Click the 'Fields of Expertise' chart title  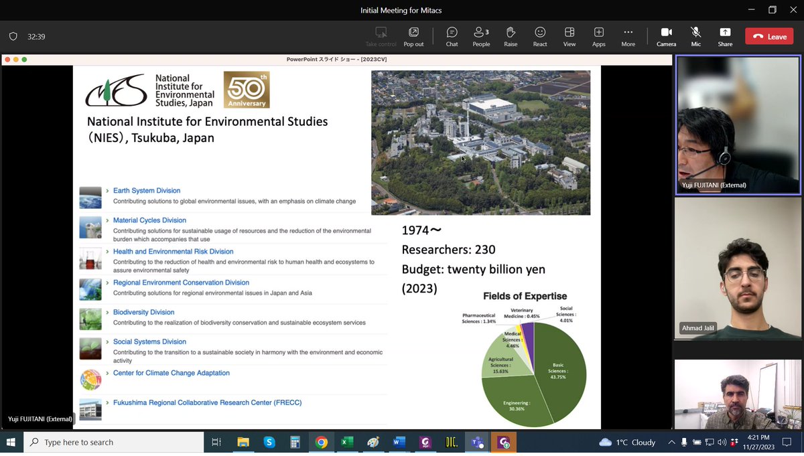[x=525, y=296]
